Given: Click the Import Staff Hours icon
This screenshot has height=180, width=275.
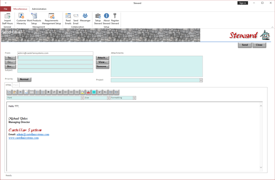Looking at the screenshot, I should pyautogui.click(x=7, y=19).
